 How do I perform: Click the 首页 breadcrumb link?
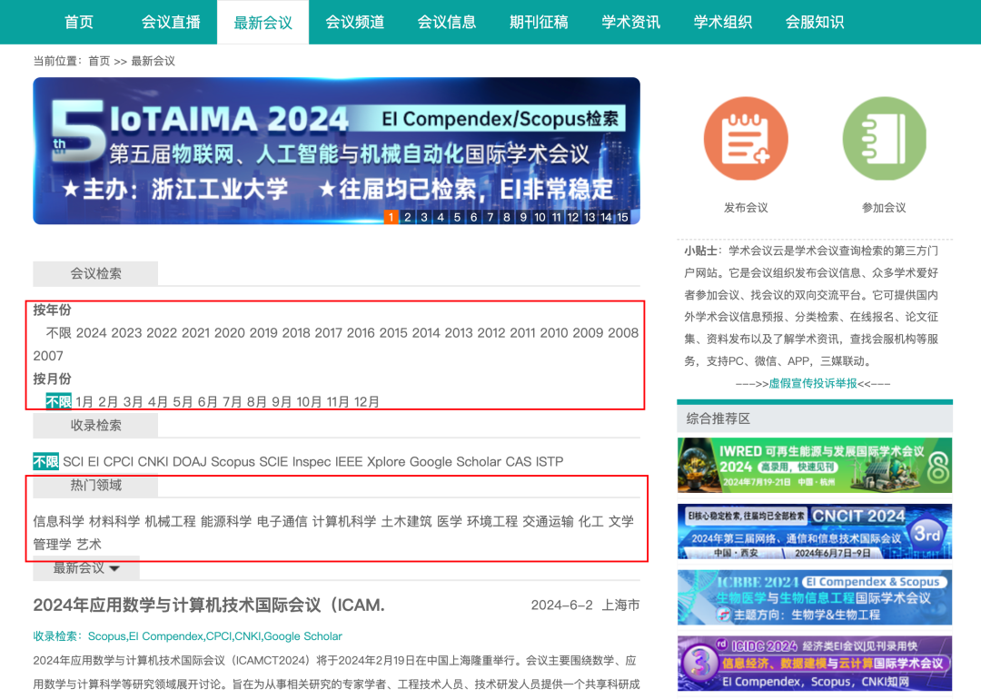tap(99, 61)
